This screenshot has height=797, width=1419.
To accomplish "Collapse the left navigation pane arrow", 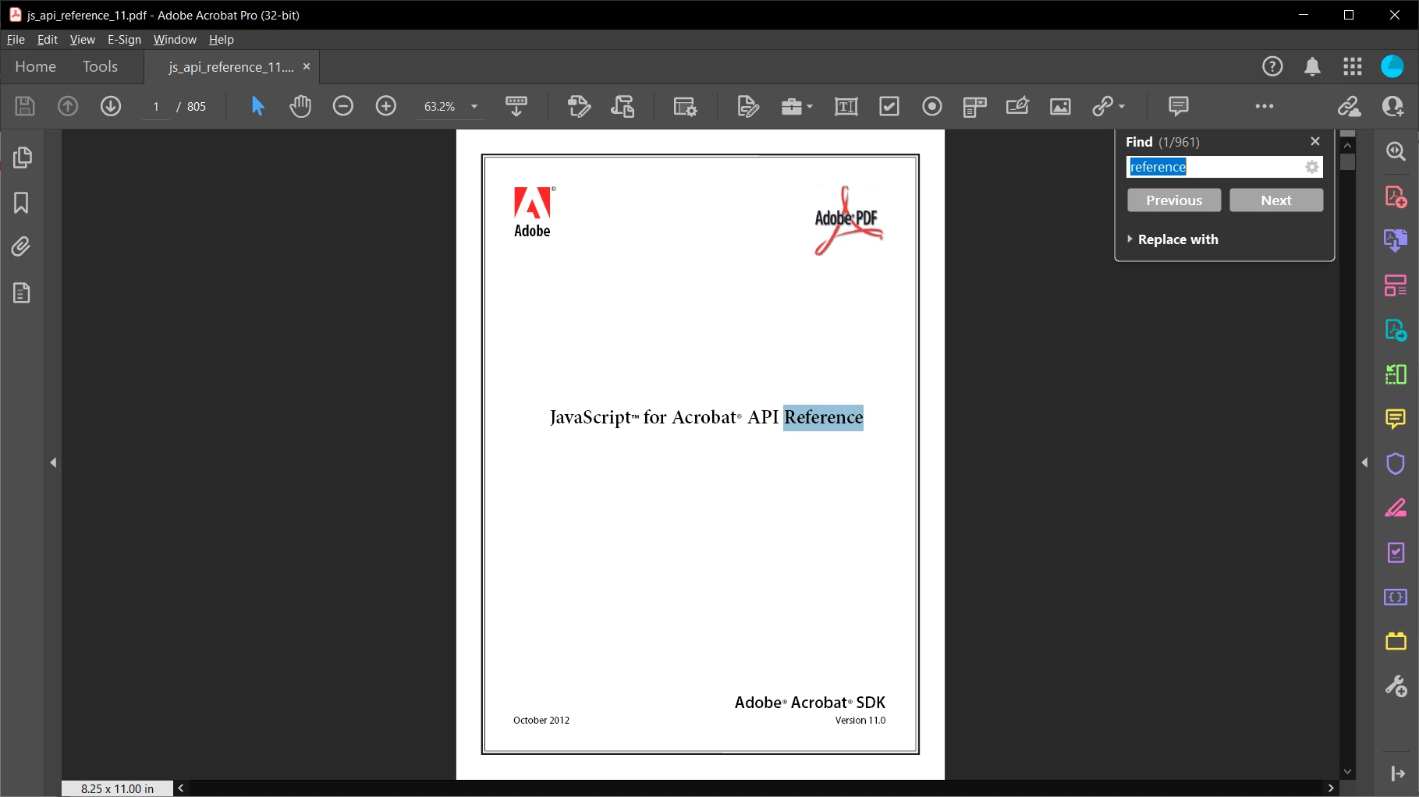I will pos(53,462).
